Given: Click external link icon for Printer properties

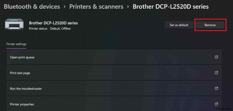Looking at the screenshot, I should (x=216, y=104).
